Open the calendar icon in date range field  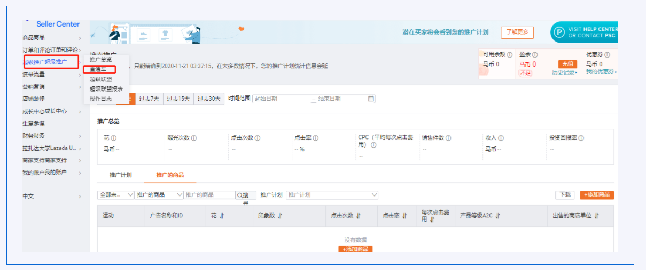point(371,99)
